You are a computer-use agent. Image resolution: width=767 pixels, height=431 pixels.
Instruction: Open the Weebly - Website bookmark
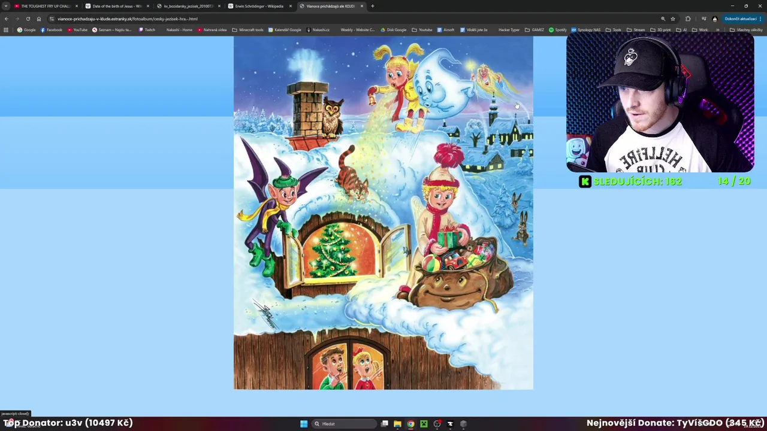(357, 30)
